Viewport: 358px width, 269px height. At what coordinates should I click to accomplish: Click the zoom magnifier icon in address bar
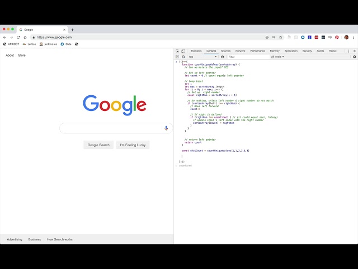pos(274,38)
